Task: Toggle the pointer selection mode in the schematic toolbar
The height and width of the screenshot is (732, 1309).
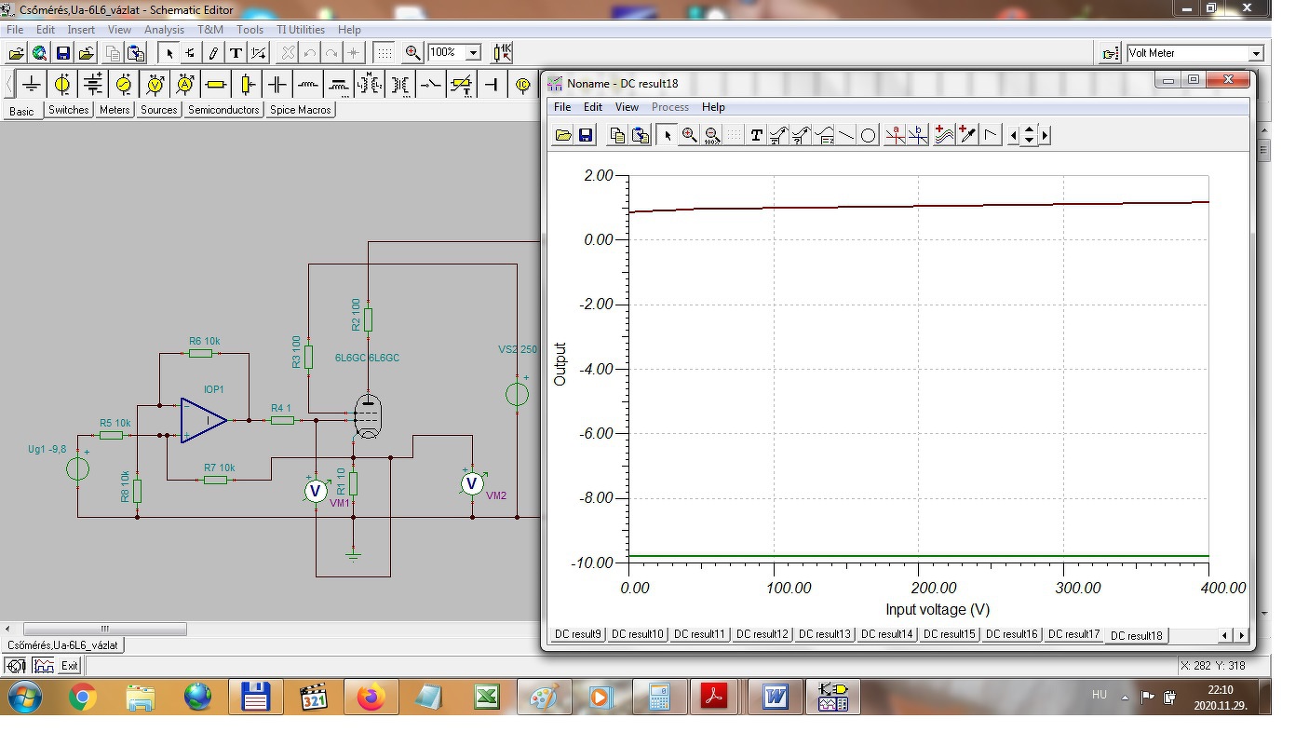Action: point(169,53)
